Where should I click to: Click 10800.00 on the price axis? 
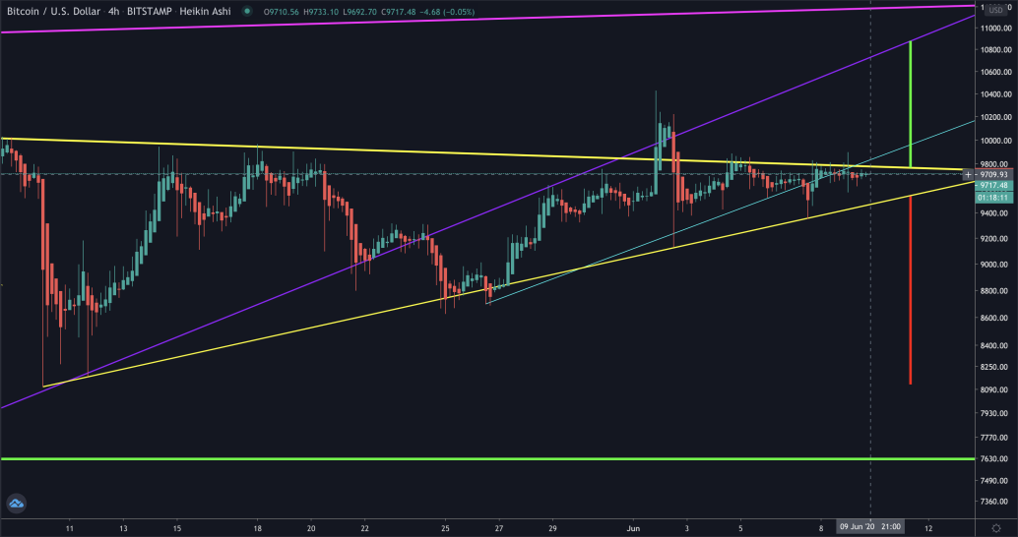point(994,50)
